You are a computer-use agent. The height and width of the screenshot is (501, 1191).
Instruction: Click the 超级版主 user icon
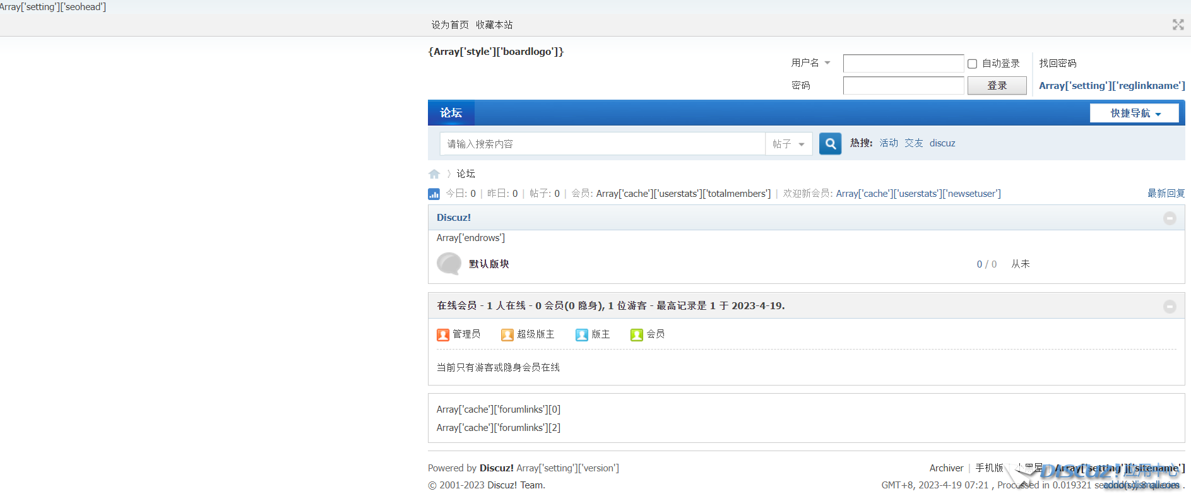(x=507, y=334)
